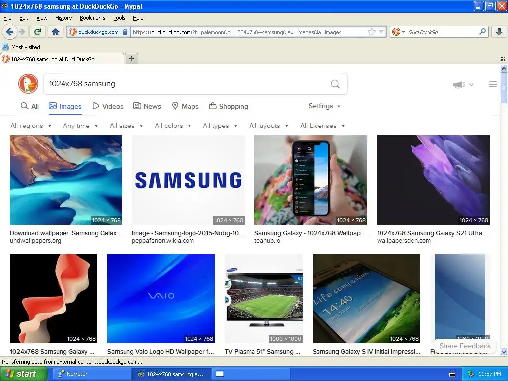This screenshot has width=508, height=381.
Task: Open the History menu
Action: tap(63, 18)
